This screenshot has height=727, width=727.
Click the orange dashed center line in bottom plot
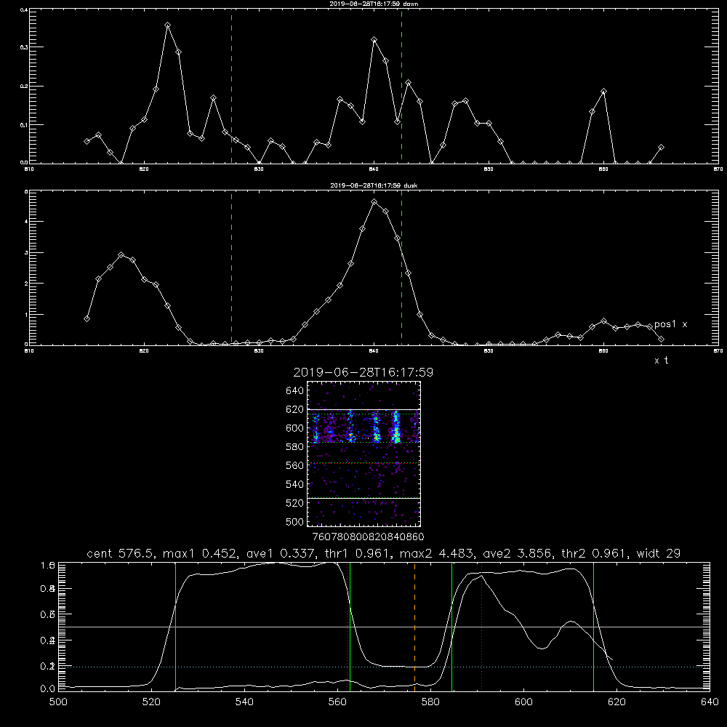[x=414, y=627]
